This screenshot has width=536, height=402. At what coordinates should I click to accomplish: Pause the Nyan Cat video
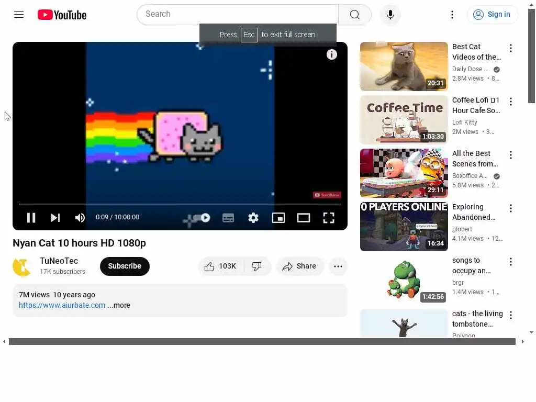[31, 217]
